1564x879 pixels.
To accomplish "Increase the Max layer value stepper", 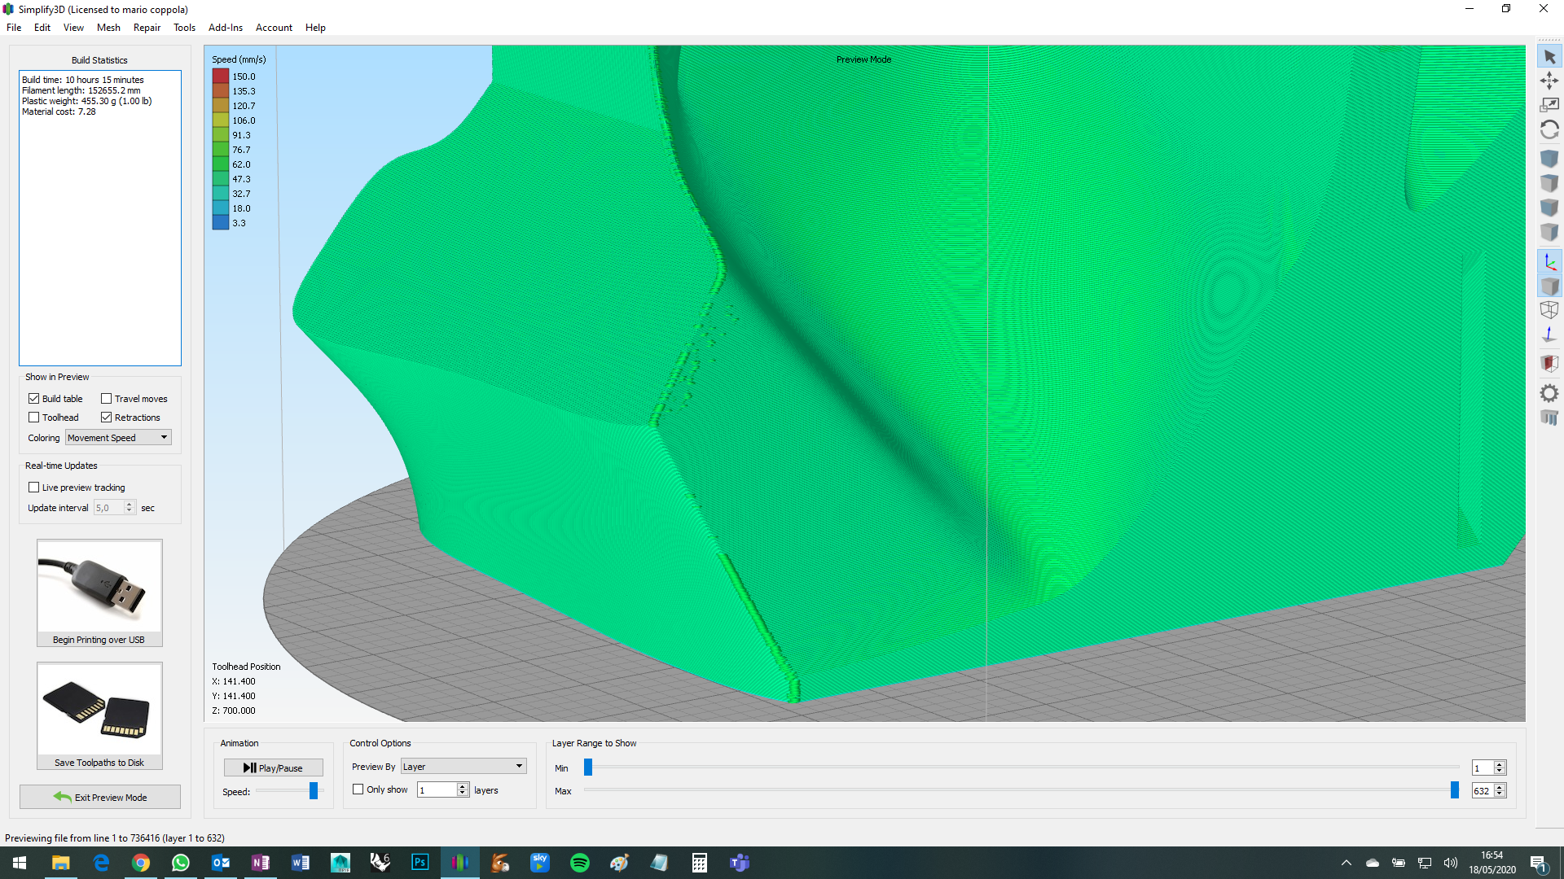I will (1500, 787).
